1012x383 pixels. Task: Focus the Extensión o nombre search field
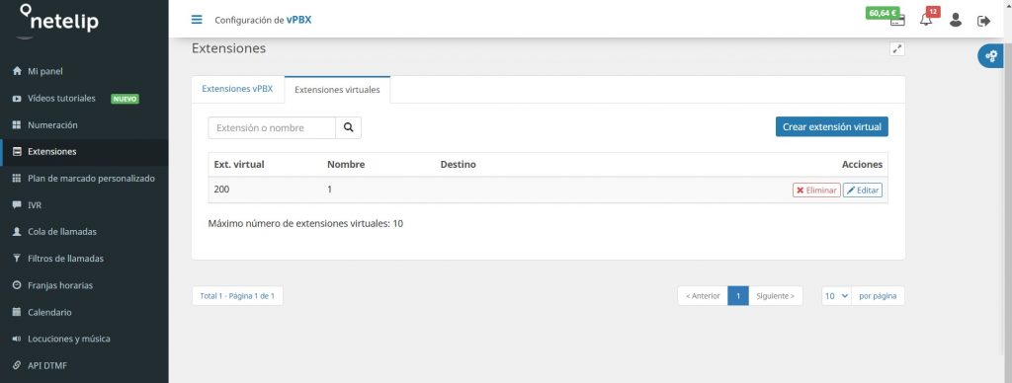(x=272, y=127)
